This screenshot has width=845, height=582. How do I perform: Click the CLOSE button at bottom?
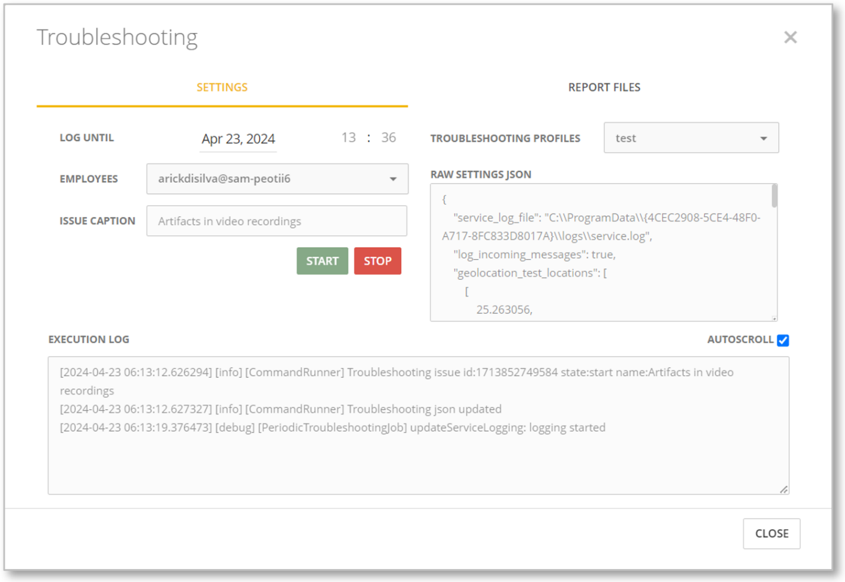[x=772, y=533]
